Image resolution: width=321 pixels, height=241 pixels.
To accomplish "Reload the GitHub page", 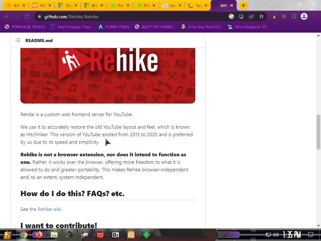I will (27, 17).
